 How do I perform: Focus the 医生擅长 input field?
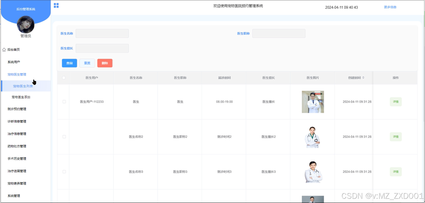coord(102,48)
